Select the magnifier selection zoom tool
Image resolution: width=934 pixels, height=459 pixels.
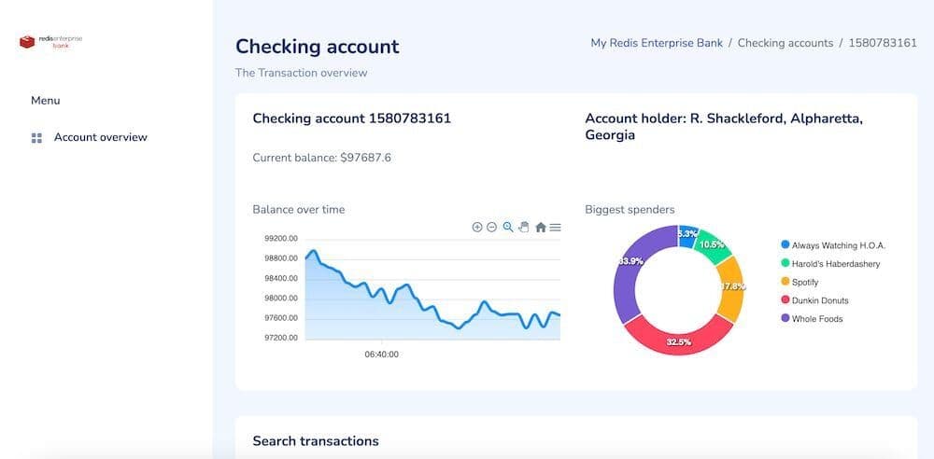pos(508,227)
